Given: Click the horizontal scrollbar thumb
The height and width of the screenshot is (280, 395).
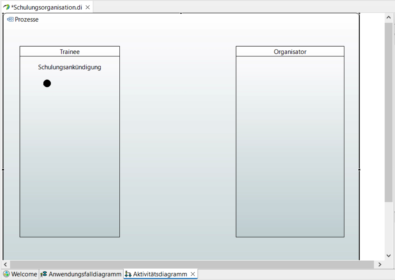Looking at the screenshot, I should pyautogui.click(x=192, y=264).
